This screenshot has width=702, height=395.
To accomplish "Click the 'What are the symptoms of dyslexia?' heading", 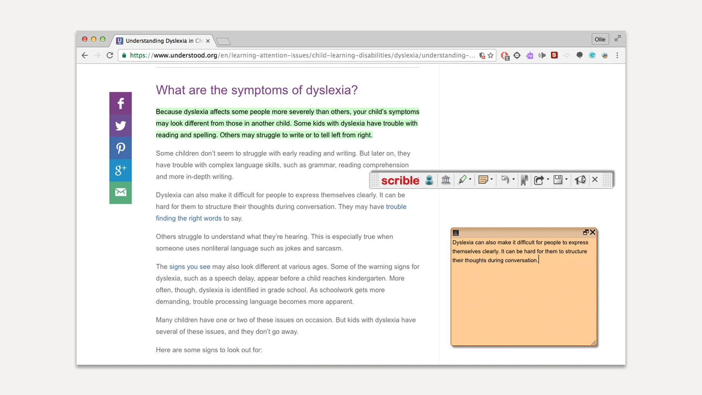I will (257, 90).
